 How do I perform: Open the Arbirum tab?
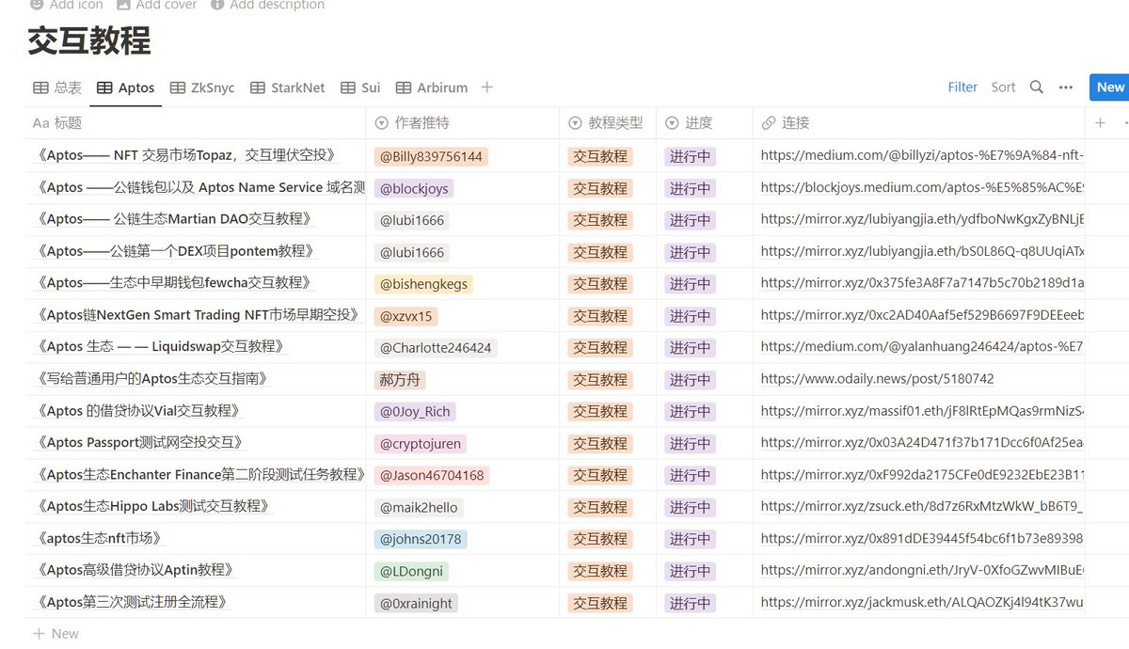(x=431, y=87)
